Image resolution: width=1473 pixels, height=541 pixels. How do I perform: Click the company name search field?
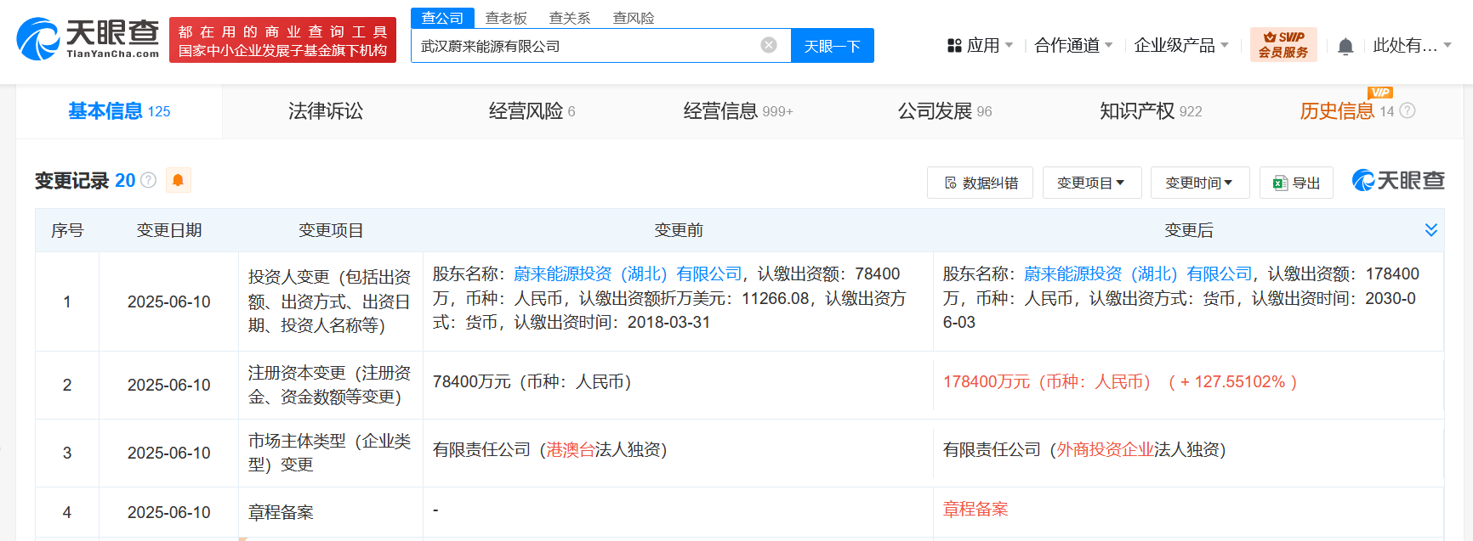pyautogui.click(x=587, y=46)
